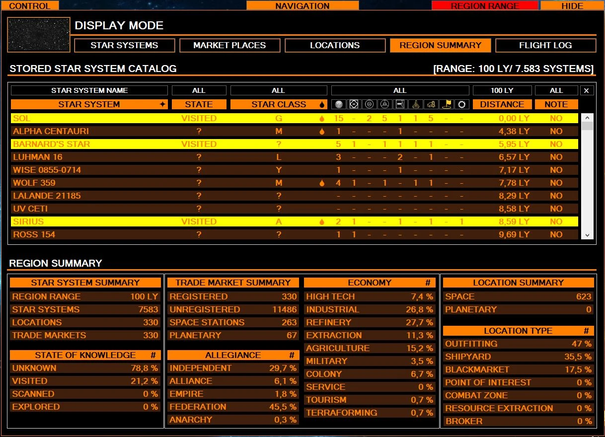
Task: Click the REFINERY economy entry
Action: (x=370, y=322)
